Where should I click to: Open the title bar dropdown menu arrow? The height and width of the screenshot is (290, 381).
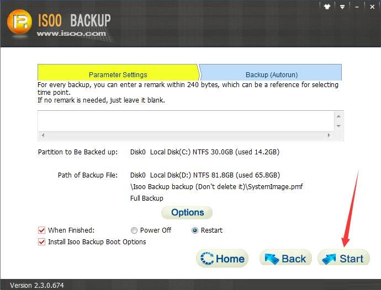[342, 7]
